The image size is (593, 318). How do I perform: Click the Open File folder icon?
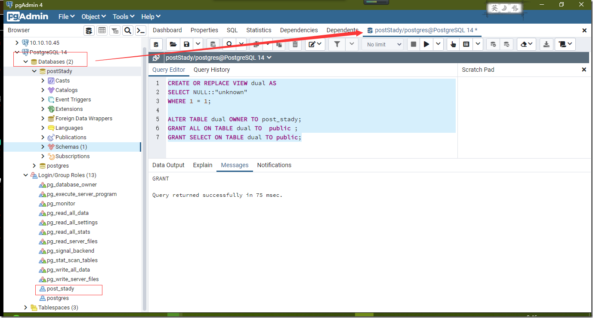[x=173, y=44]
